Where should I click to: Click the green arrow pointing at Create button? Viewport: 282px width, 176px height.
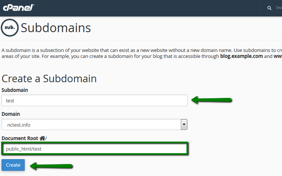[x=51, y=166]
